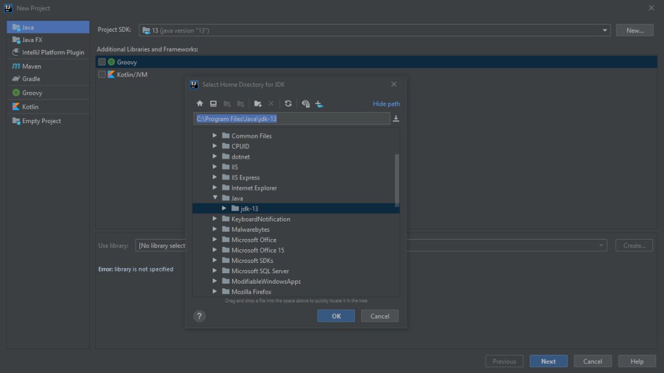The width and height of the screenshot is (664, 373).
Task: Tick the Kotlin/JVM checkbox
Action: coord(102,74)
